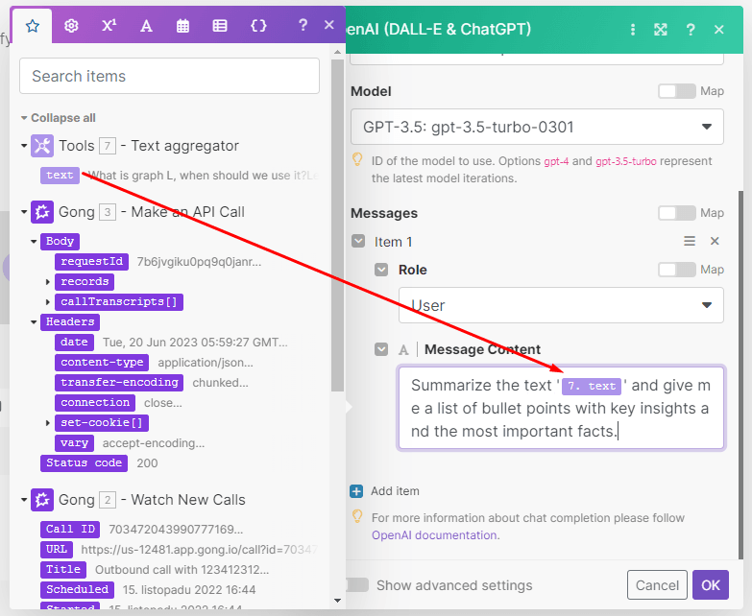The height and width of the screenshot is (616, 752).
Task: Toggle the Map switch for Role
Action: click(x=676, y=270)
